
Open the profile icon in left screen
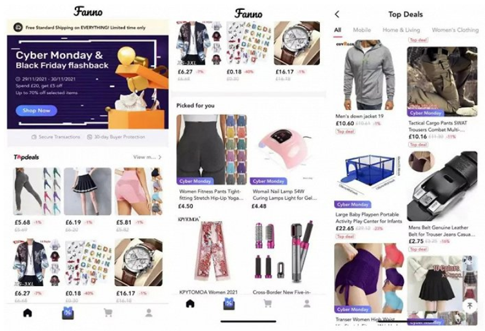(x=149, y=313)
